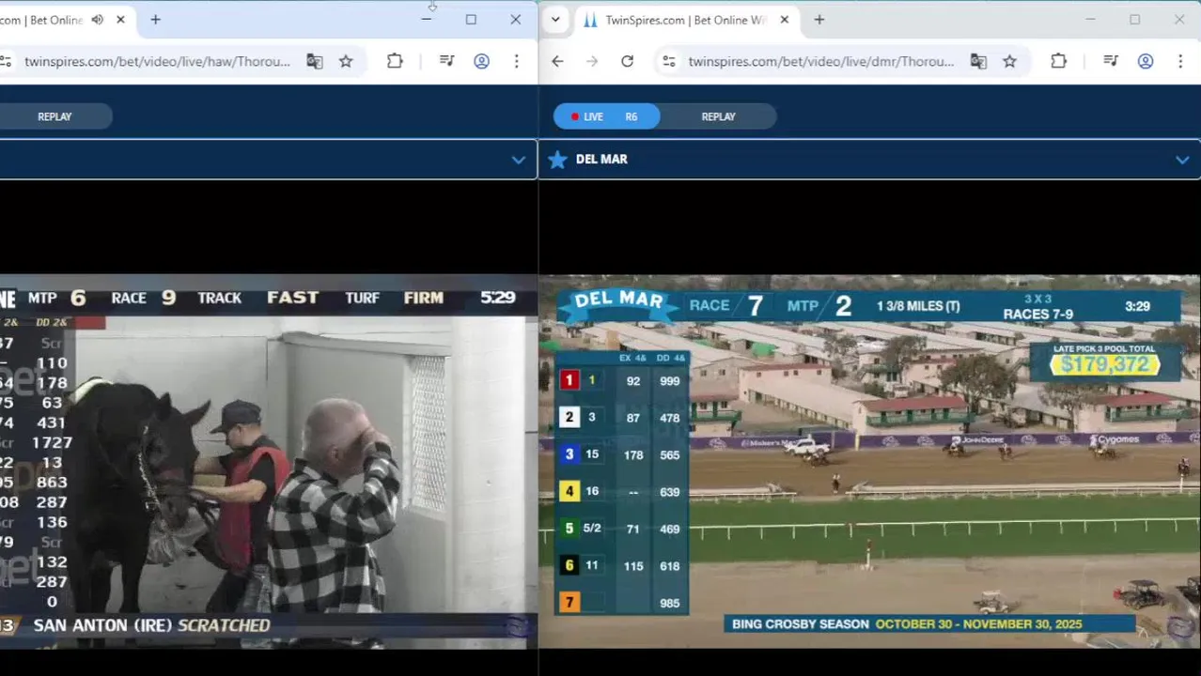The image size is (1201, 676).
Task: Switch to LIVE R6 video
Action: [606, 116]
